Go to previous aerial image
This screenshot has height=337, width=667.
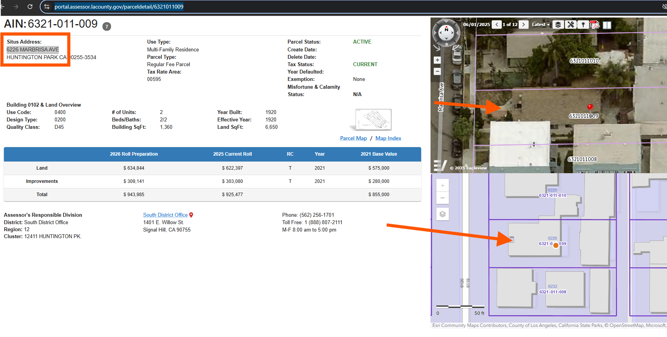pos(497,25)
